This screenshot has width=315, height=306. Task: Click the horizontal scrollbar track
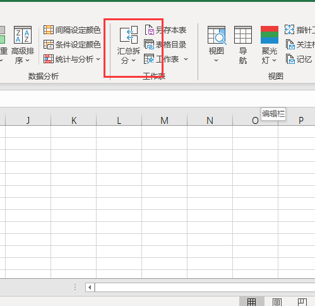point(205,287)
